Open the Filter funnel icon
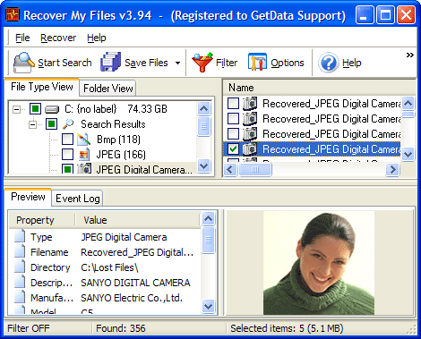Viewport: 421px width, 339px height. (x=202, y=62)
